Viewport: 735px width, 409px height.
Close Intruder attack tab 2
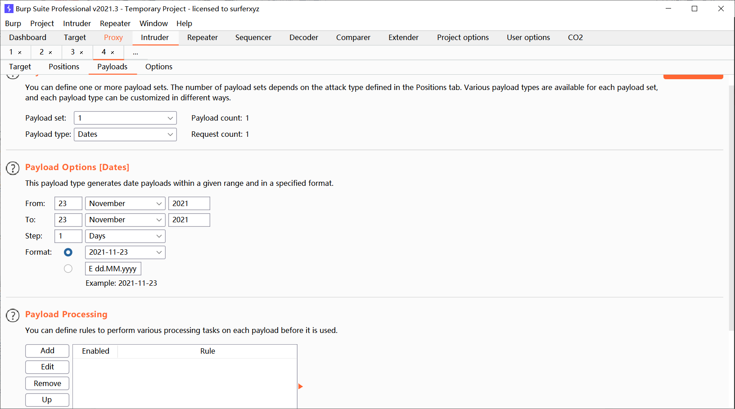tap(50, 53)
